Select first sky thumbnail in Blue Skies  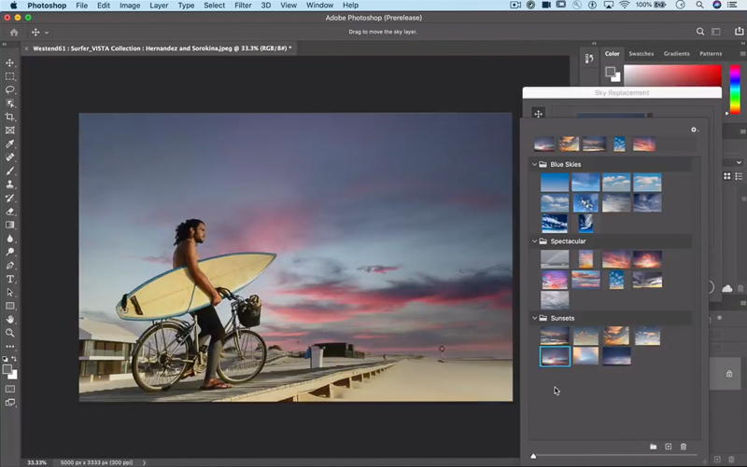[x=554, y=182]
